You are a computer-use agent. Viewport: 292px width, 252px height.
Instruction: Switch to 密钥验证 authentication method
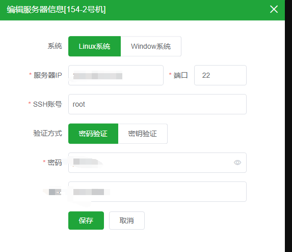[143, 134]
